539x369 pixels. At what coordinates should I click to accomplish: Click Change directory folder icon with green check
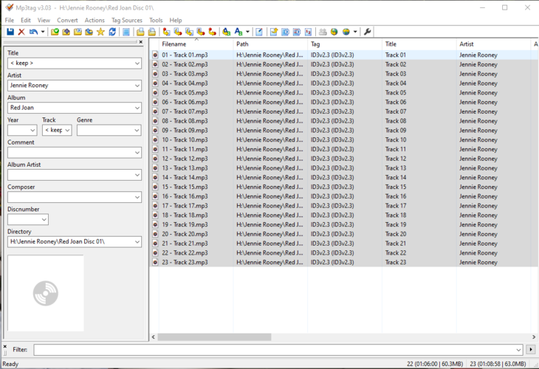55,32
